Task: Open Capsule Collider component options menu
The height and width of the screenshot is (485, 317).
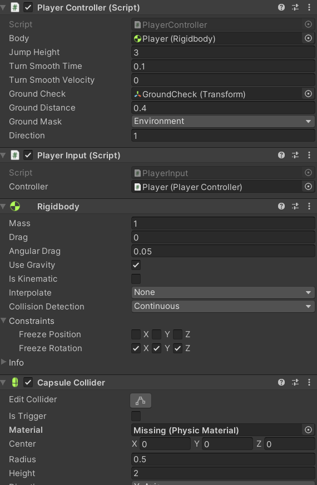Action: point(309,382)
